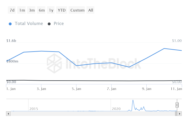Switch chart to 1m range
The width and height of the screenshot is (188, 125).
(22, 10)
